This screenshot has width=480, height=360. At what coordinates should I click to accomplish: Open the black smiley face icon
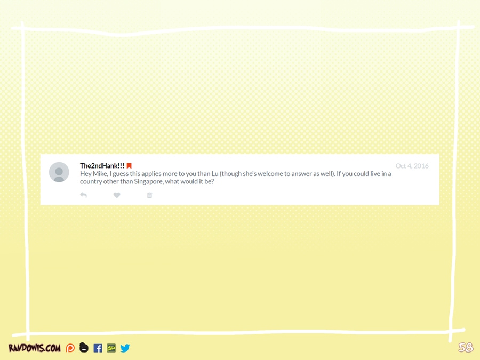(84, 348)
